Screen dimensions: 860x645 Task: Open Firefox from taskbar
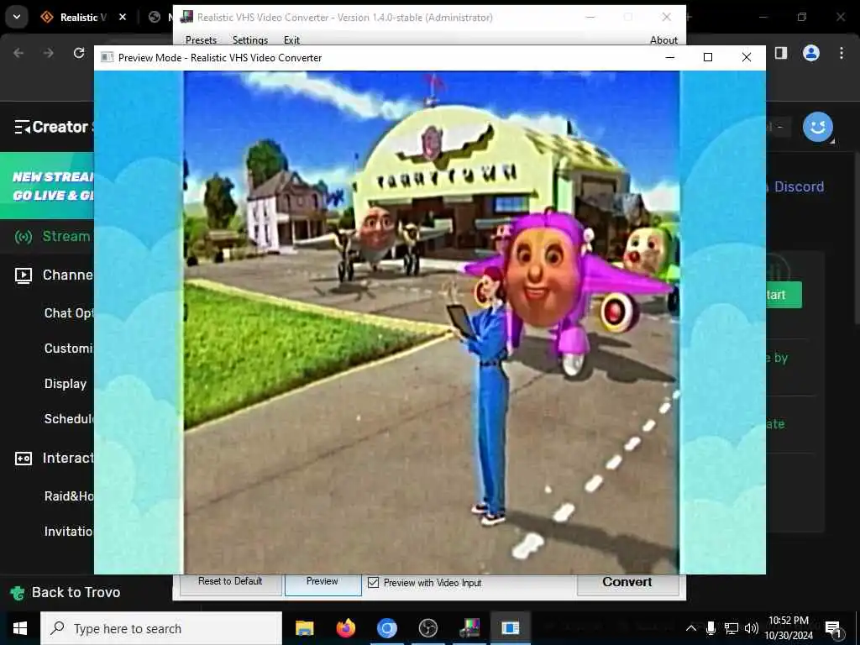pos(345,628)
